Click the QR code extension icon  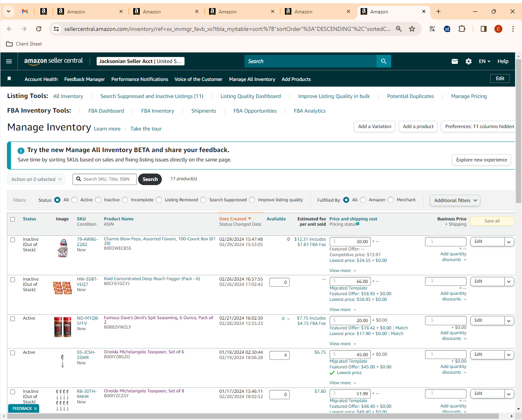pyautogui.click(x=432, y=29)
